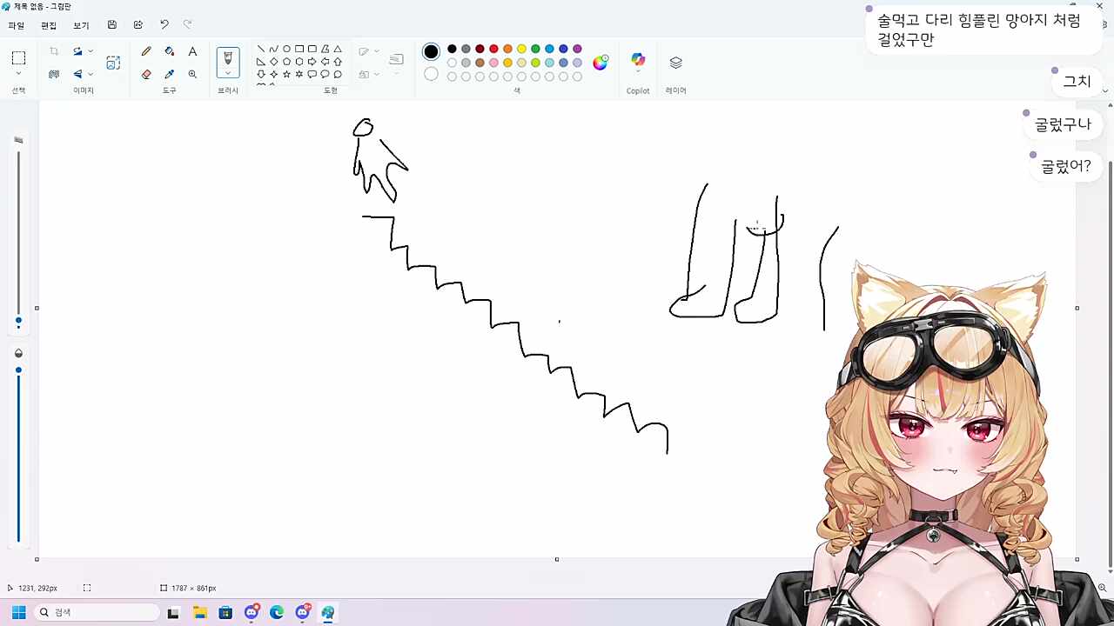This screenshot has height=626, width=1114.
Task: Pick the brown color swatch
Action: coord(480,63)
